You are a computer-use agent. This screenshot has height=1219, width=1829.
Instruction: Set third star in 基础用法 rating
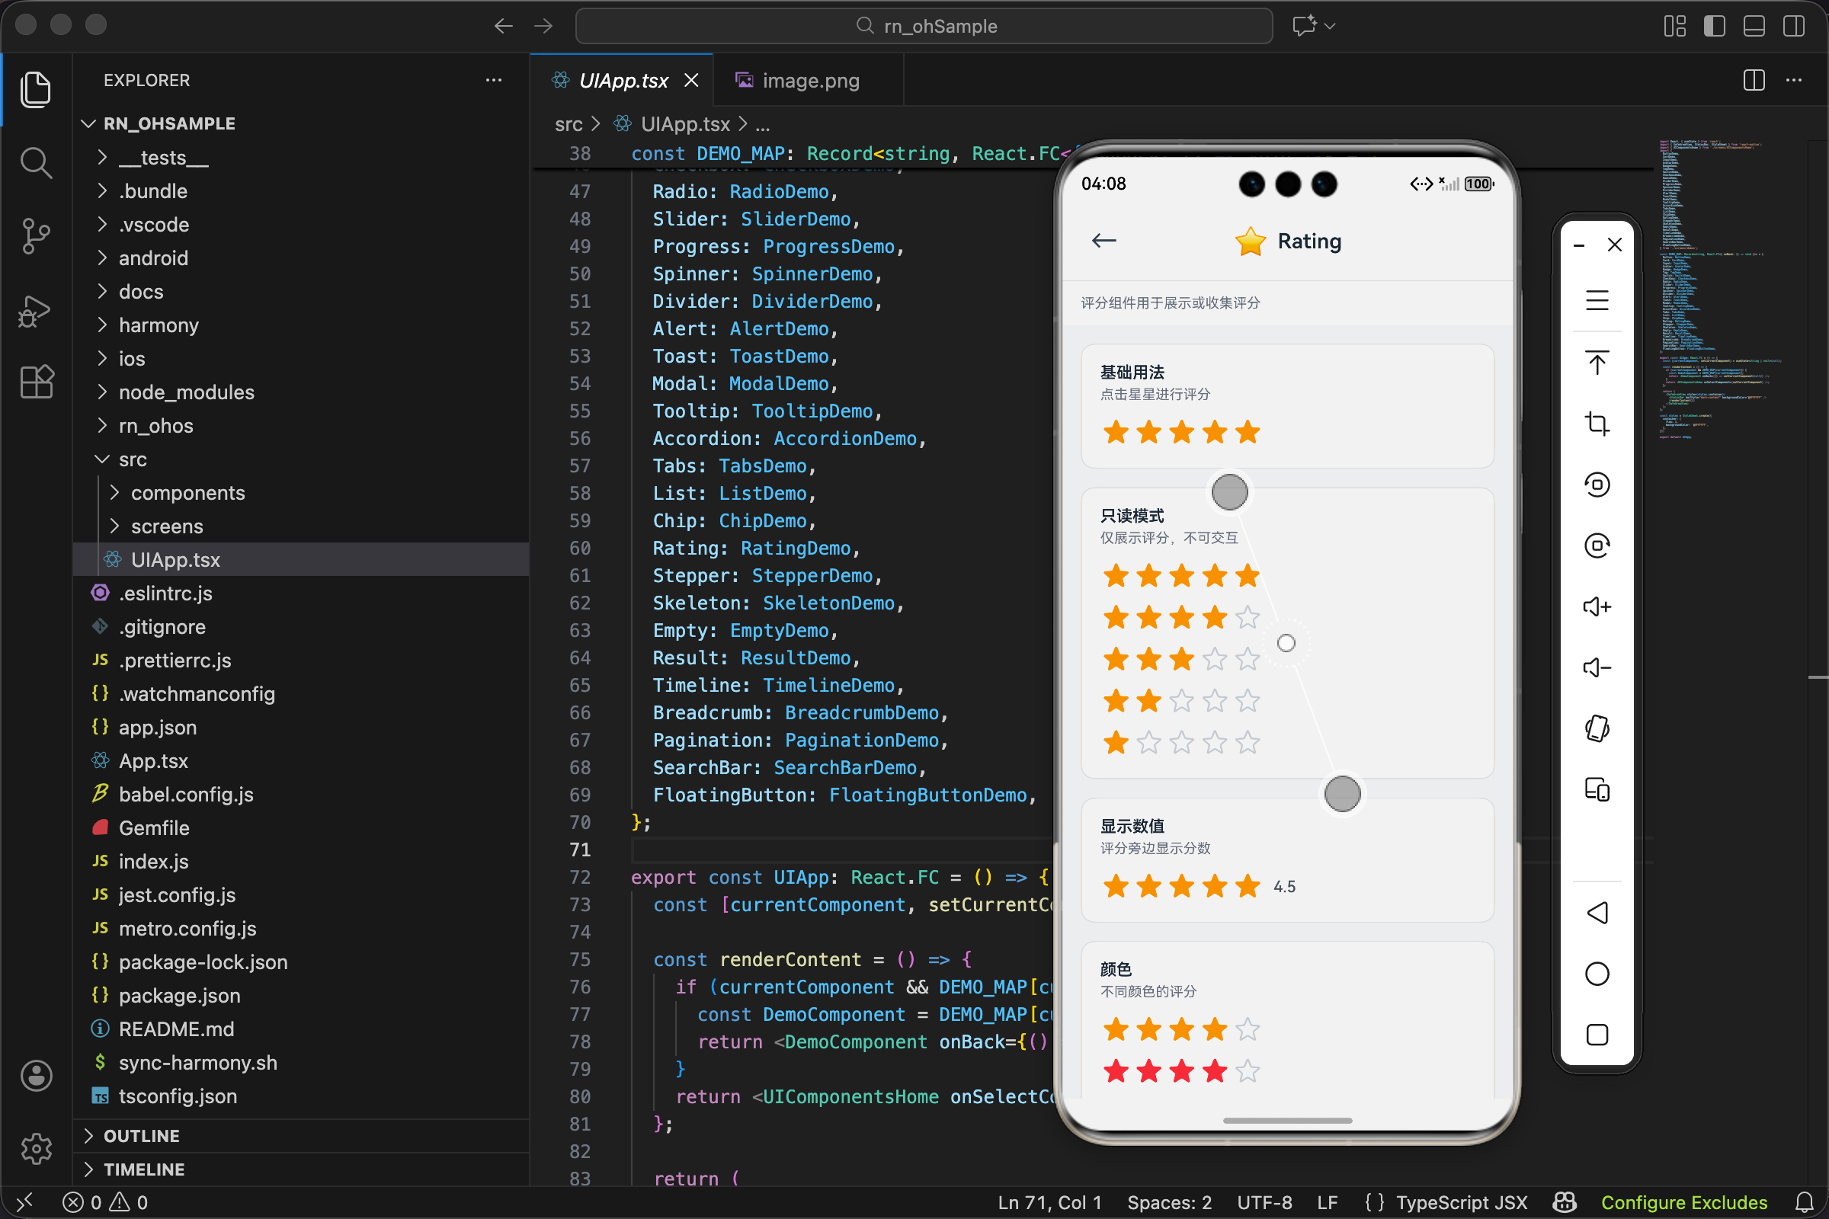pyautogui.click(x=1181, y=432)
